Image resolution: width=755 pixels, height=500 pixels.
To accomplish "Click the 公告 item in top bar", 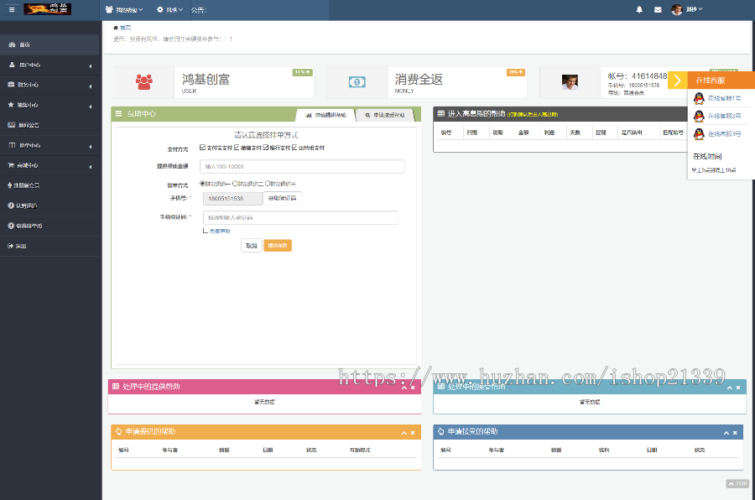I will click(198, 9).
